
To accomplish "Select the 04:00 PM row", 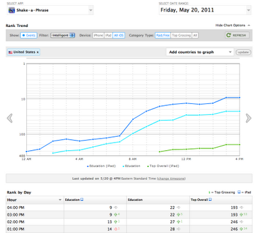I will [x=129, y=207].
